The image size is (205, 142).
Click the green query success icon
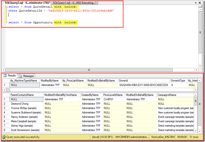[x=4, y=137]
